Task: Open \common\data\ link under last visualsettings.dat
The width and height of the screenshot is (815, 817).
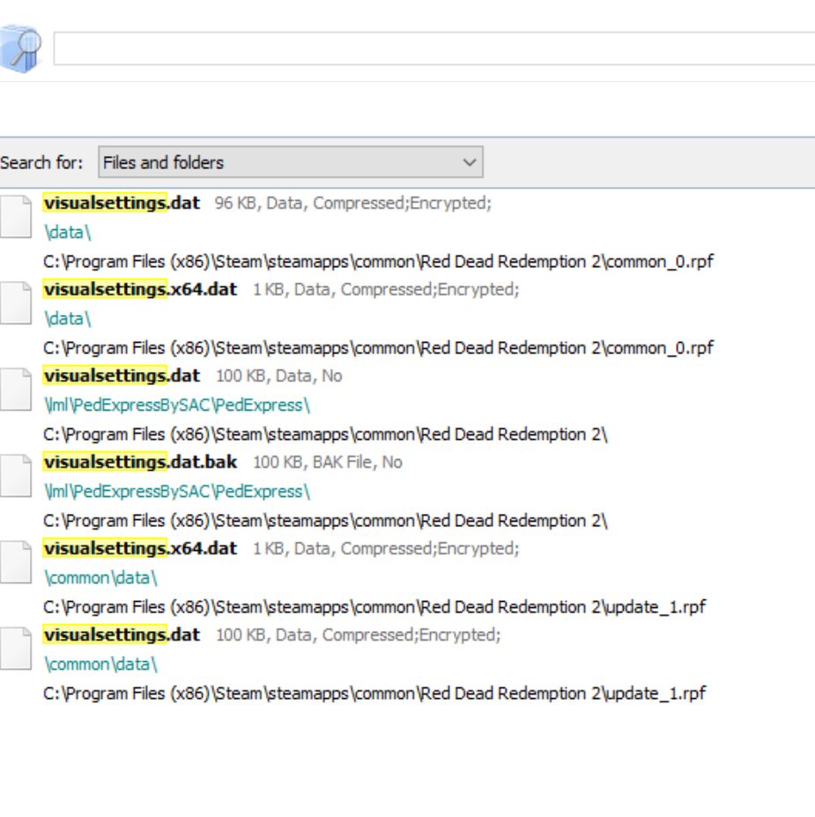Action: [100, 664]
